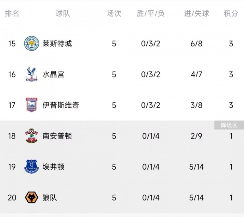Open the Wolves orange wolf logo
This screenshot has height=217, width=244.
(x=32, y=197)
